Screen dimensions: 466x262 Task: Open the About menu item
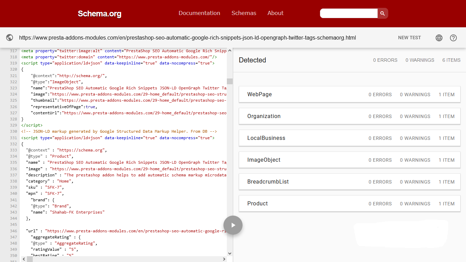[275, 13]
